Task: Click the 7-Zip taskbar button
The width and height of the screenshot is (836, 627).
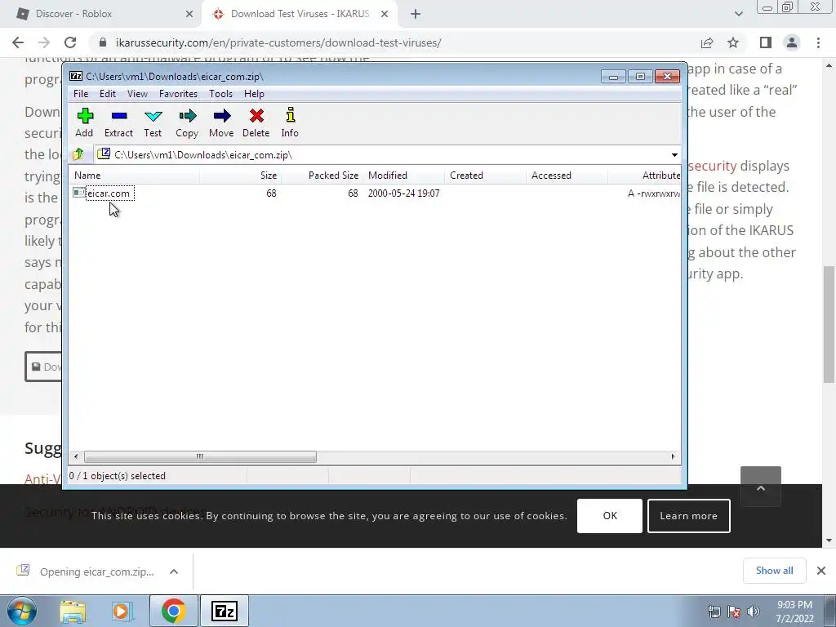Action: click(225, 611)
